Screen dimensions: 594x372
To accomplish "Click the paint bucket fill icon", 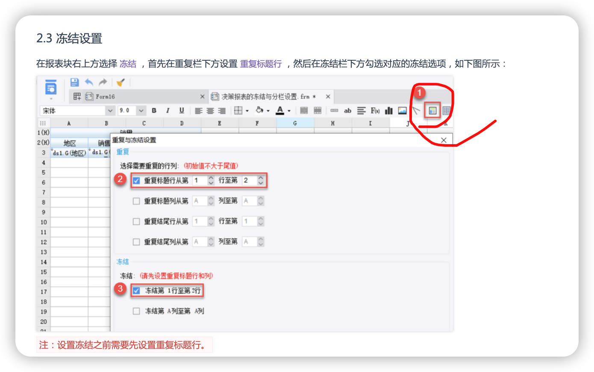I will (x=259, y=110).
